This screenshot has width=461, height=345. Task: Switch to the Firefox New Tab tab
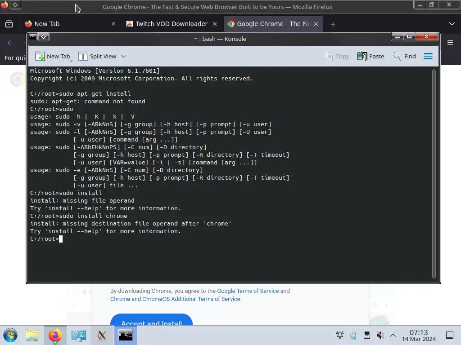point(70,24)
